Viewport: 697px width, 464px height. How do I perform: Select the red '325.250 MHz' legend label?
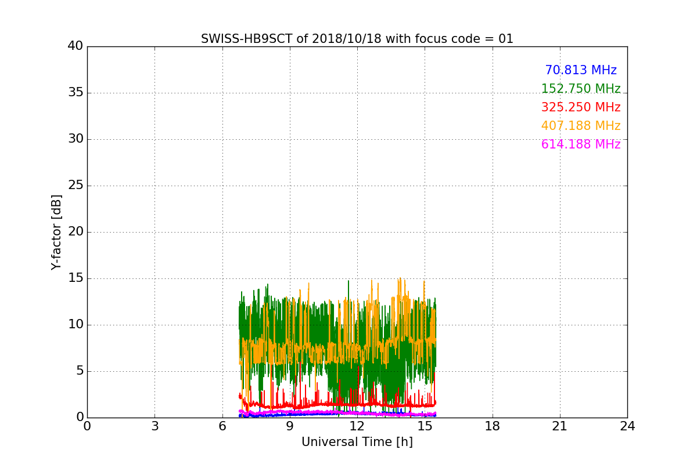(581, 107)
